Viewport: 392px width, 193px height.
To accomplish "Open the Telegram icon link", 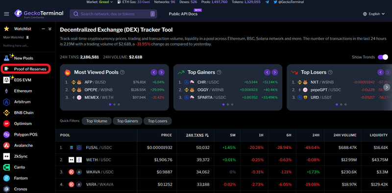I will 267,2.
